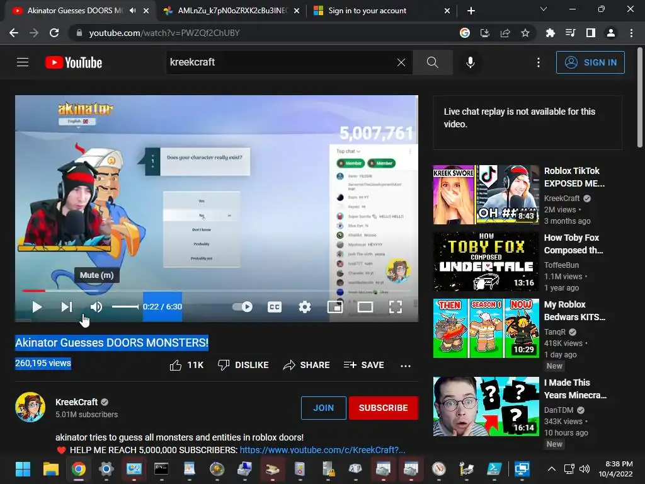Play the video
Viewport: 645px width, 484px height.
pyautogui.click(x=37, y=307)
